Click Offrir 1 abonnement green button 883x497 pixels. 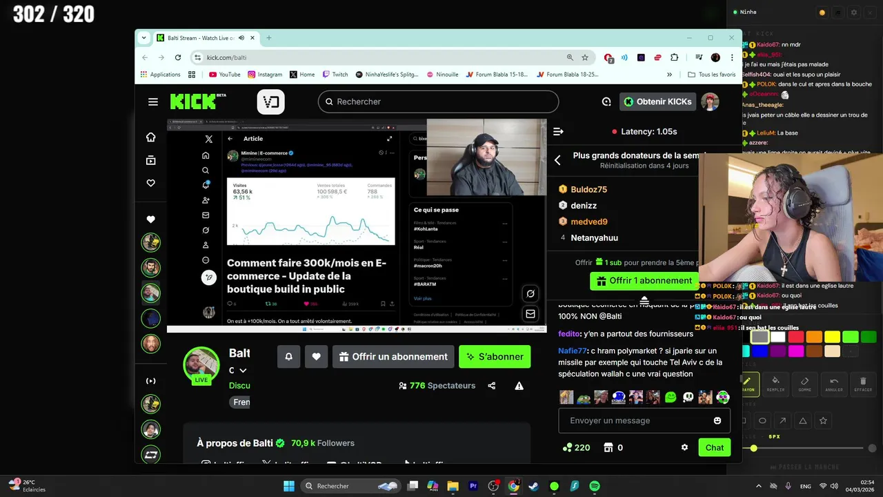(x=644, y=281)
